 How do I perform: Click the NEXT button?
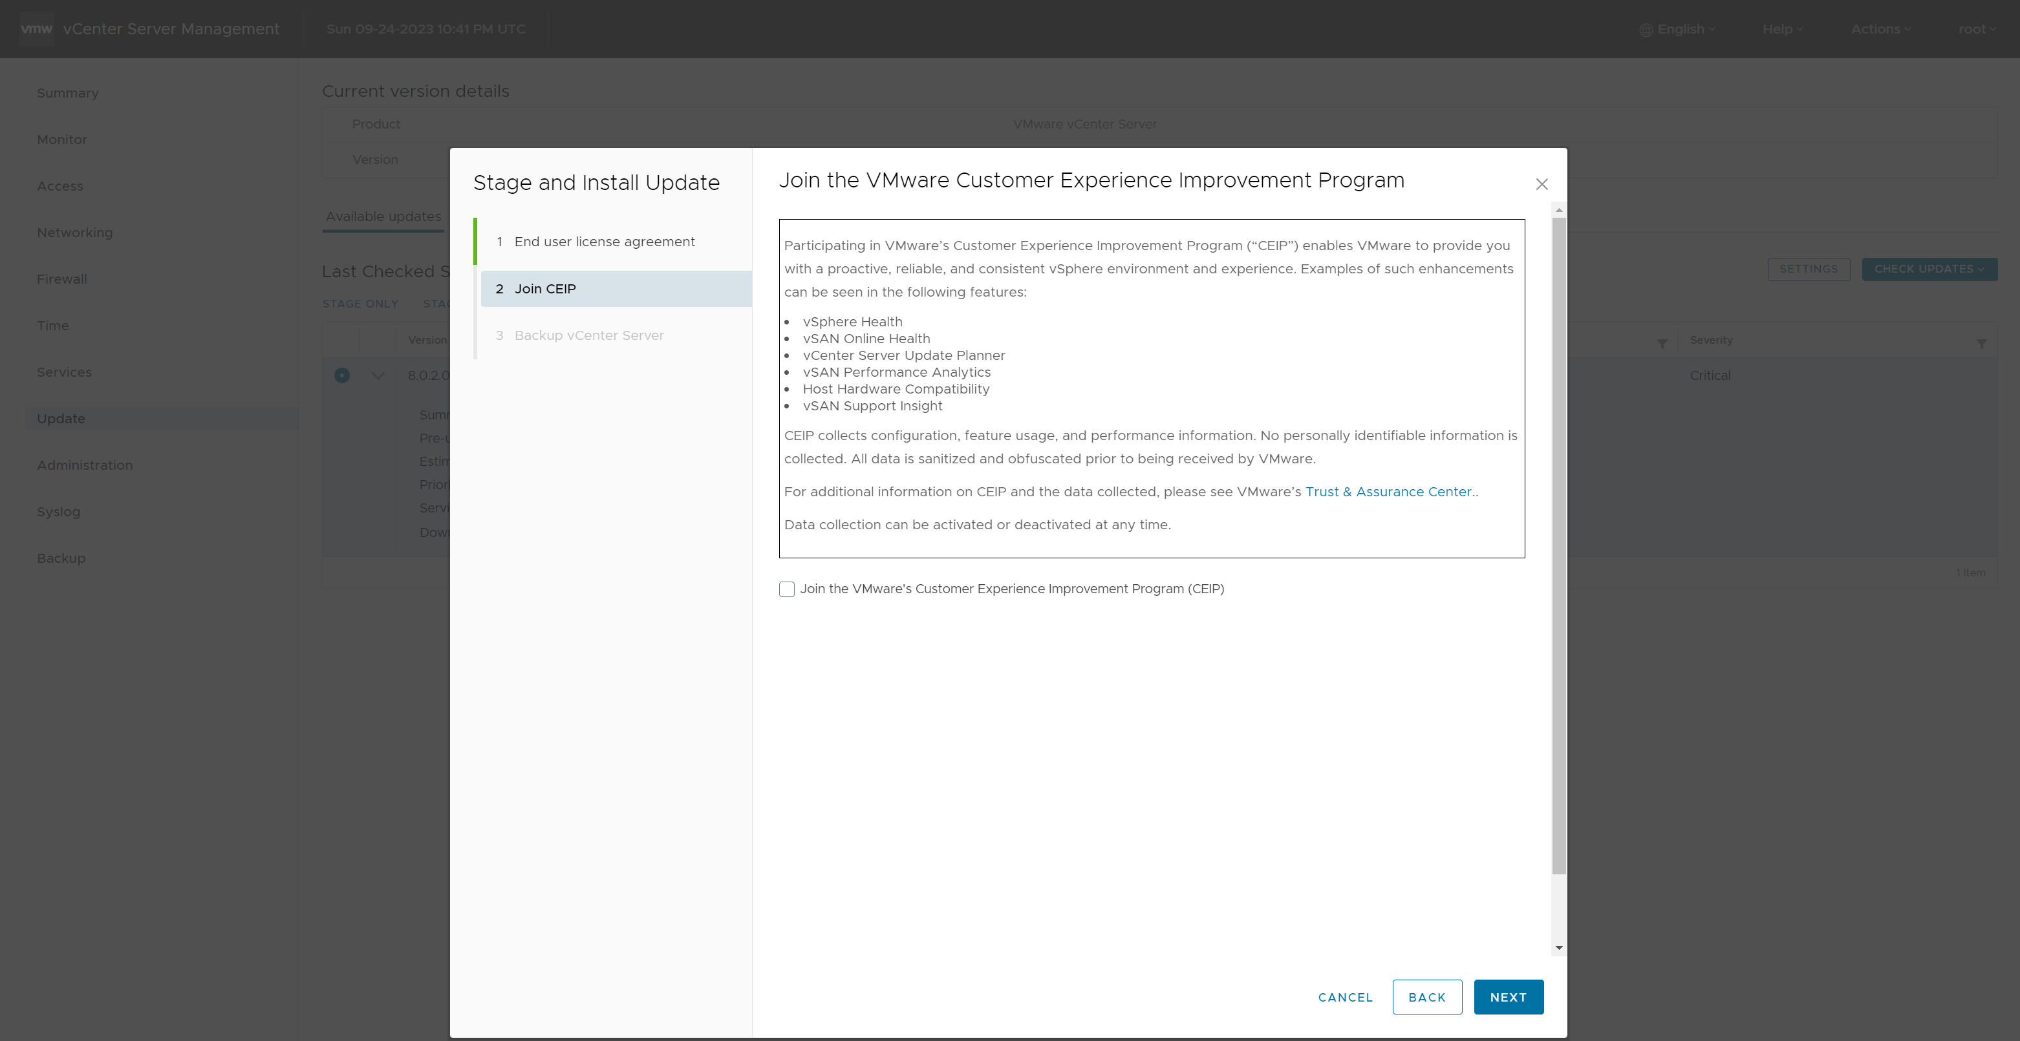[x=1508, y=997]
